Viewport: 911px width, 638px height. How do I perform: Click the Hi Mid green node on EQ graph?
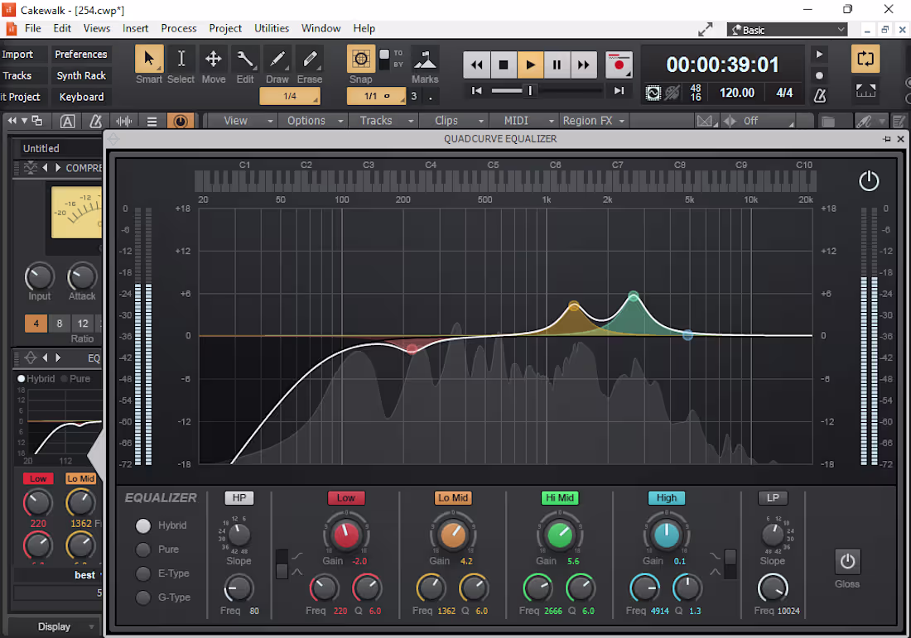[x=634, y=296]
